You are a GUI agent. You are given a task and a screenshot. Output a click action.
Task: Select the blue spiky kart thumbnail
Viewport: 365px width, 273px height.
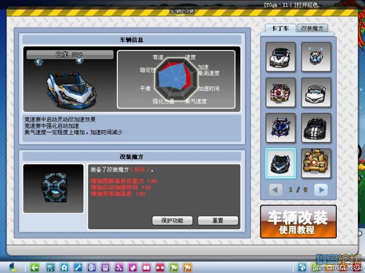point(281,128)
